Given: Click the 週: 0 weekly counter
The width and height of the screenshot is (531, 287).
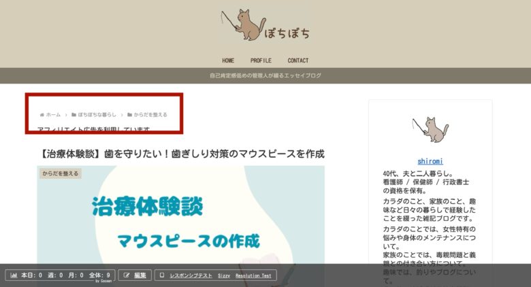Looking at the screenshot, I should coord(55,275).
